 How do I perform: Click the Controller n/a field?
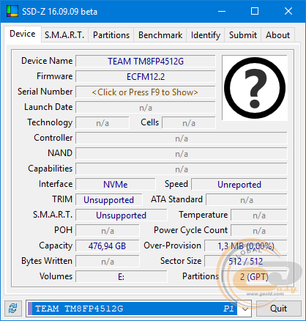click(182, 139)
